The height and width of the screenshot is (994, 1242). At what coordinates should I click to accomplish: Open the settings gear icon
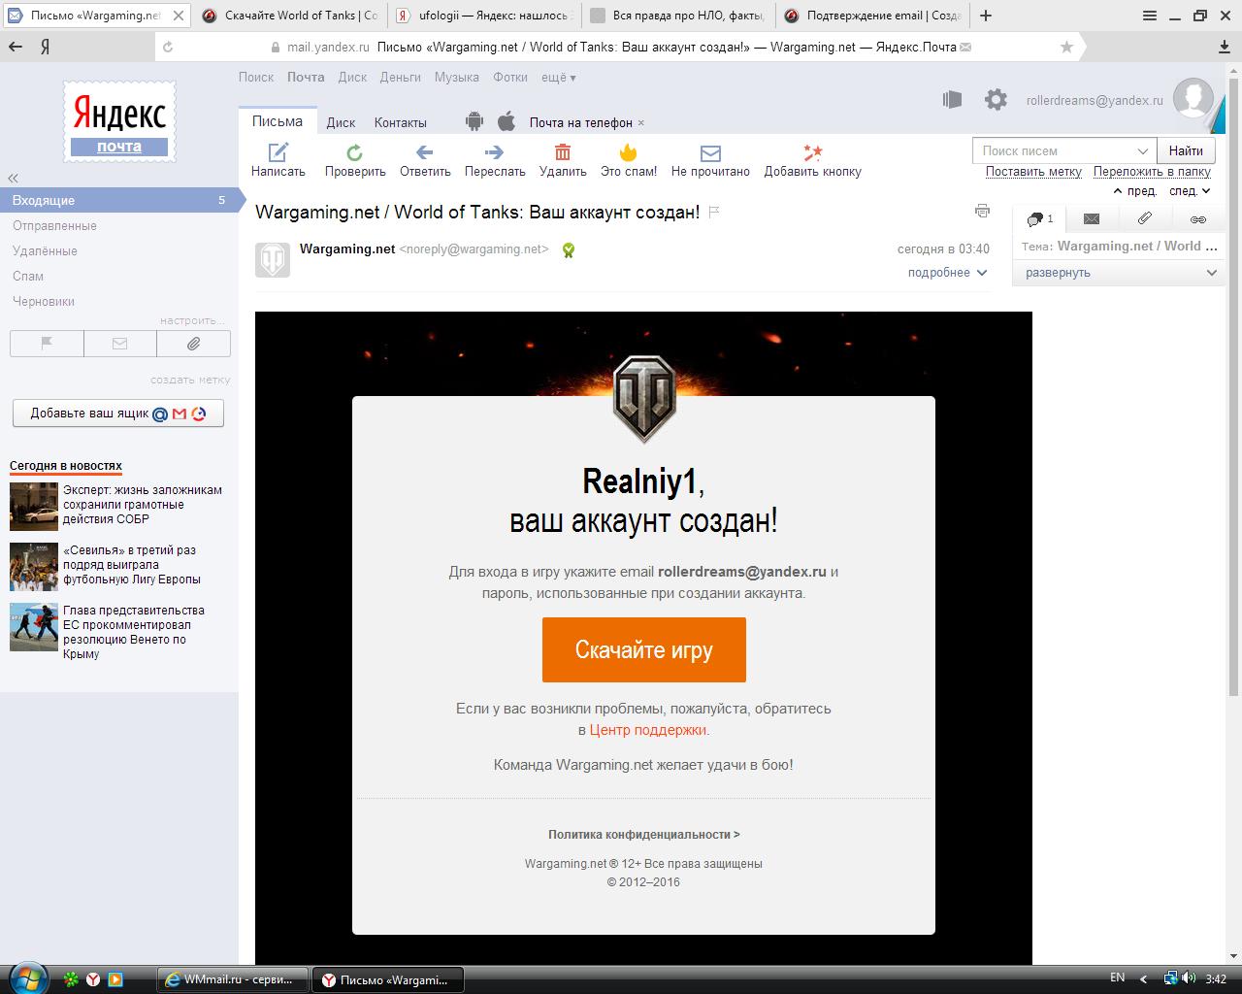(996, 99)
